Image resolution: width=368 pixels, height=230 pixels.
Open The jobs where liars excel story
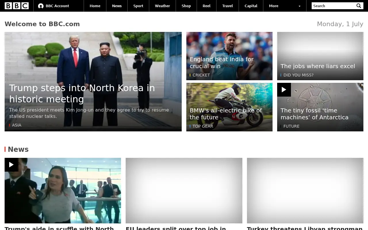(x=318, y=66)
